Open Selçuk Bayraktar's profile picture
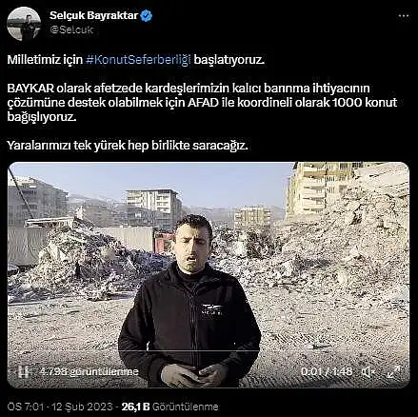This screenshot has width=418, height=417. pos(24,24)
